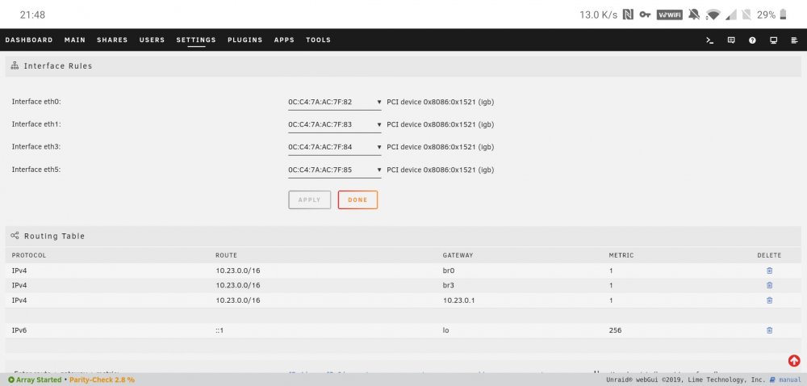Go to the Dashboard menu
The image size is (807, 386).
point(29,40)
